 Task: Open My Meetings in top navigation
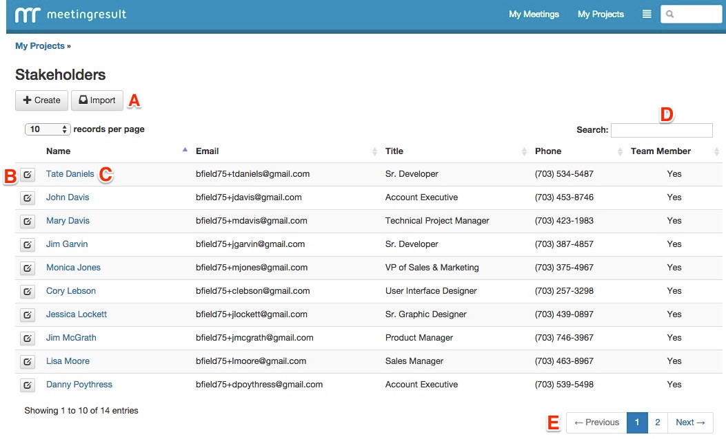(534, 14)
